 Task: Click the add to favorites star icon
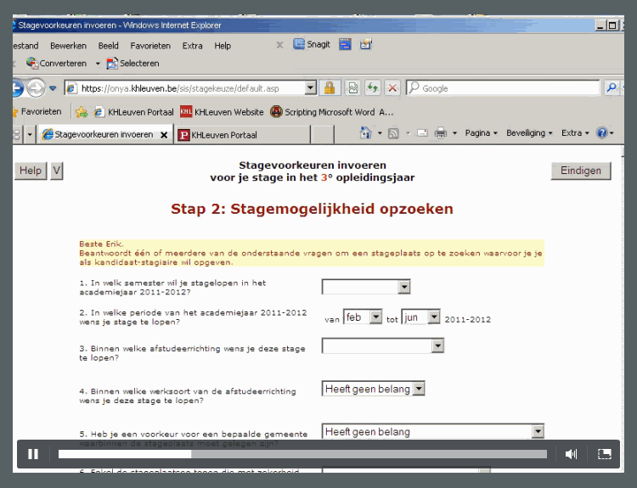pos(82,112)
